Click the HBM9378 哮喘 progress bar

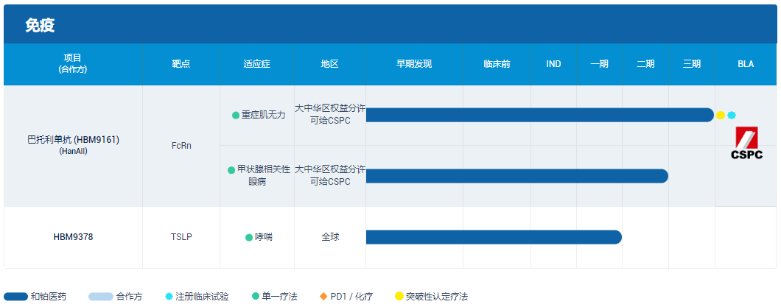pyautogui.click(x=494, y=237)
